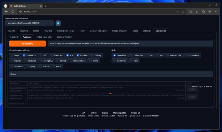Open the Backup/Restore sub-tab

coord(64,37)
